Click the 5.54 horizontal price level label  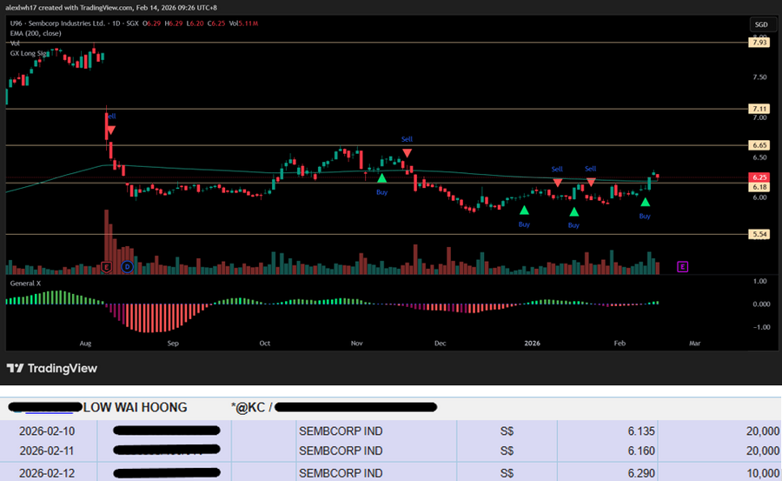(x=758, y=235)
